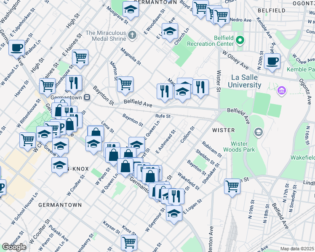Viewport: 315px width, 252px height.
Task: Click the Google logo
Action: coord(14,247)
